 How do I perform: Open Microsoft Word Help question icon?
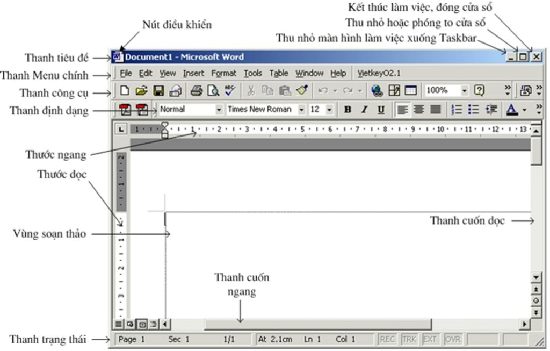[479, 90]
